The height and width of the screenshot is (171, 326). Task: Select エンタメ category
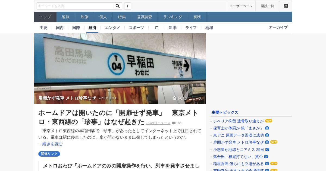[112, 28]
